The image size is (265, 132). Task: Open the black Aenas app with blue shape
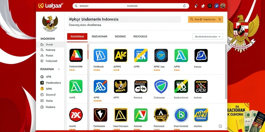coord(201,55)
